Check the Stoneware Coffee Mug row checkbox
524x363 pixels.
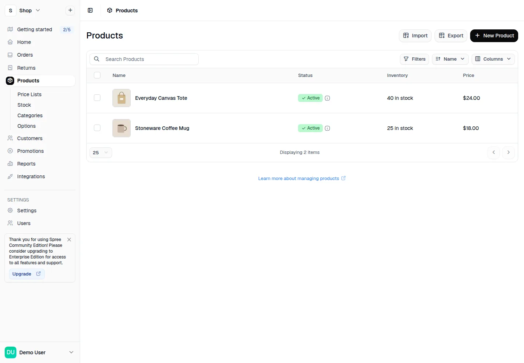[x=97, y=128]
